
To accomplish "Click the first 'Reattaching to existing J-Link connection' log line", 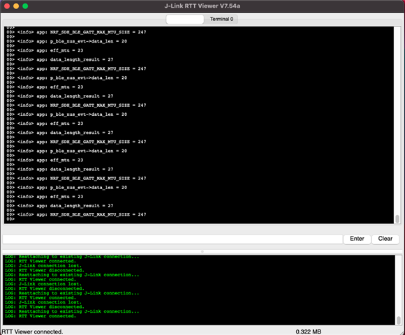I will 72,257.
